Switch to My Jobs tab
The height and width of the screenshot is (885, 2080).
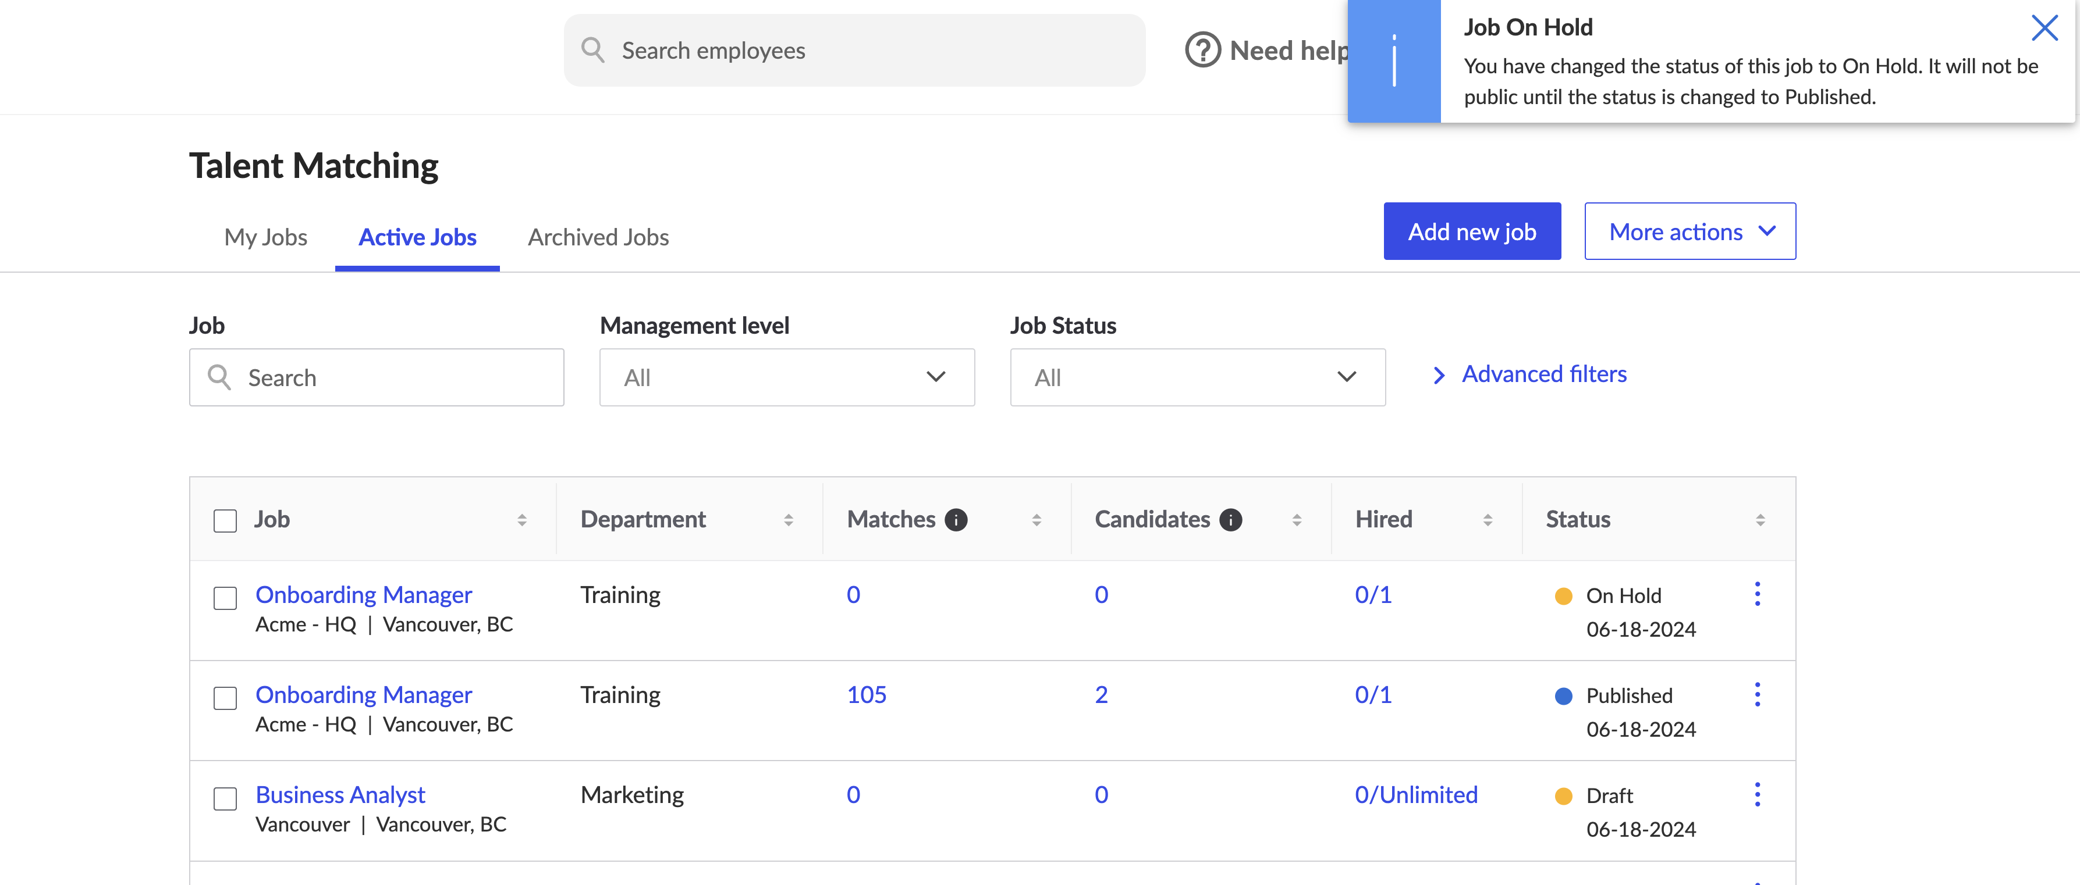click(265, 237)
